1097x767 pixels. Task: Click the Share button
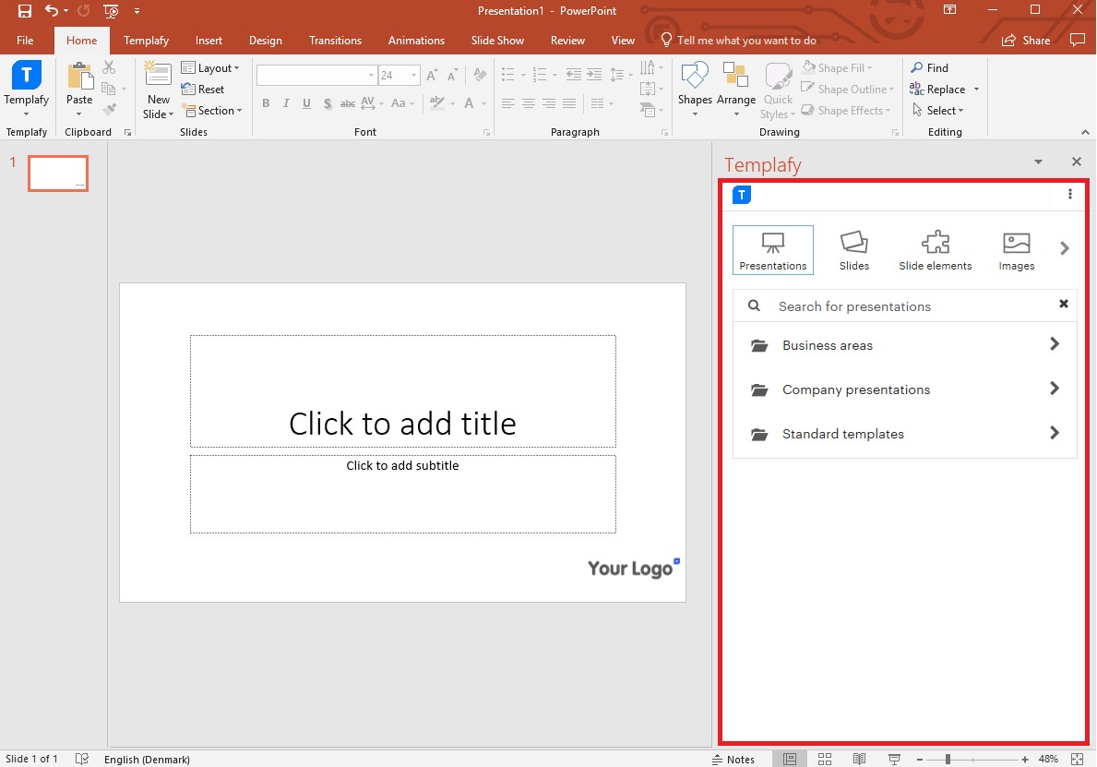(x=1026, y=40)
